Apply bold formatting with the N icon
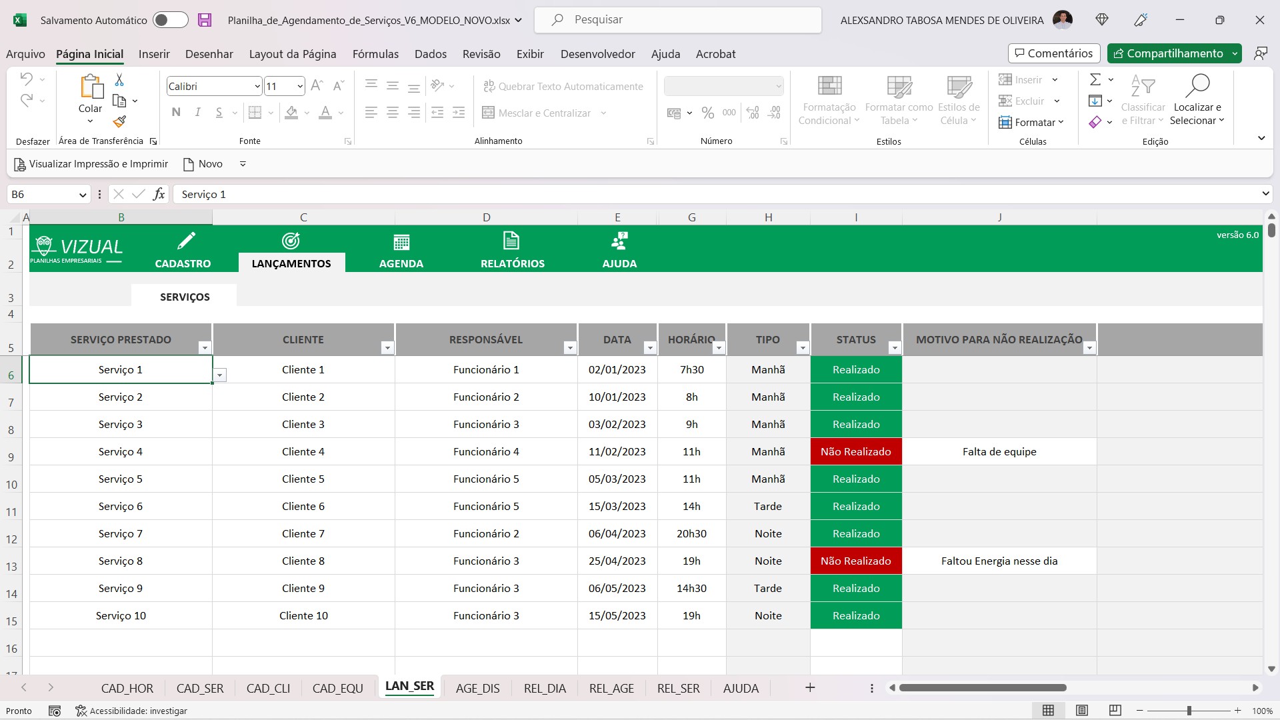This screenshot has height=720, width=1280. [176, 112]
